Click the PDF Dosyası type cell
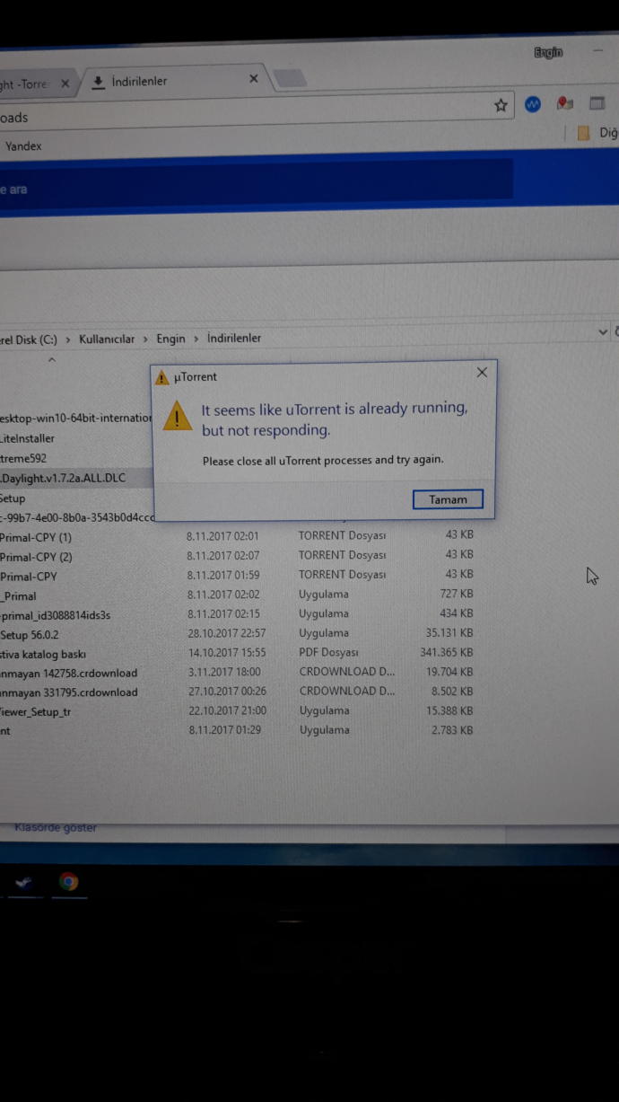 point(328,652)
